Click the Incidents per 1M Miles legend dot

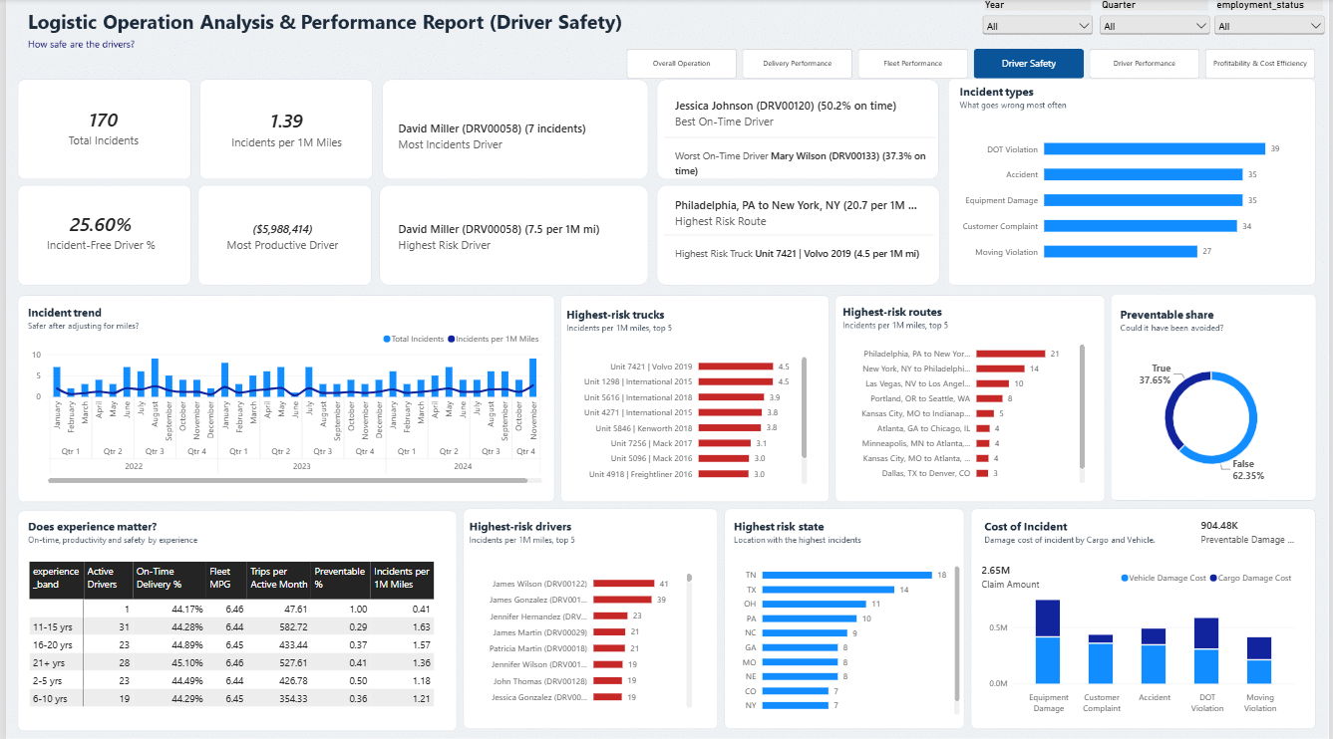coord(451,340)
